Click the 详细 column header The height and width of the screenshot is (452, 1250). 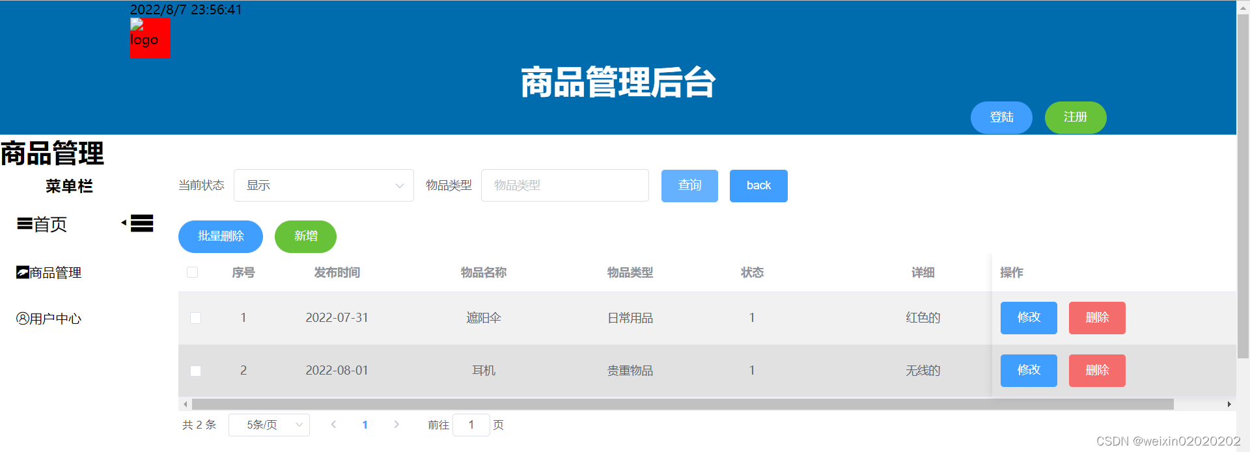[923, 273]
